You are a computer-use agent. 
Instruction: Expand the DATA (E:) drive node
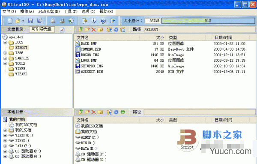[5, 146]
